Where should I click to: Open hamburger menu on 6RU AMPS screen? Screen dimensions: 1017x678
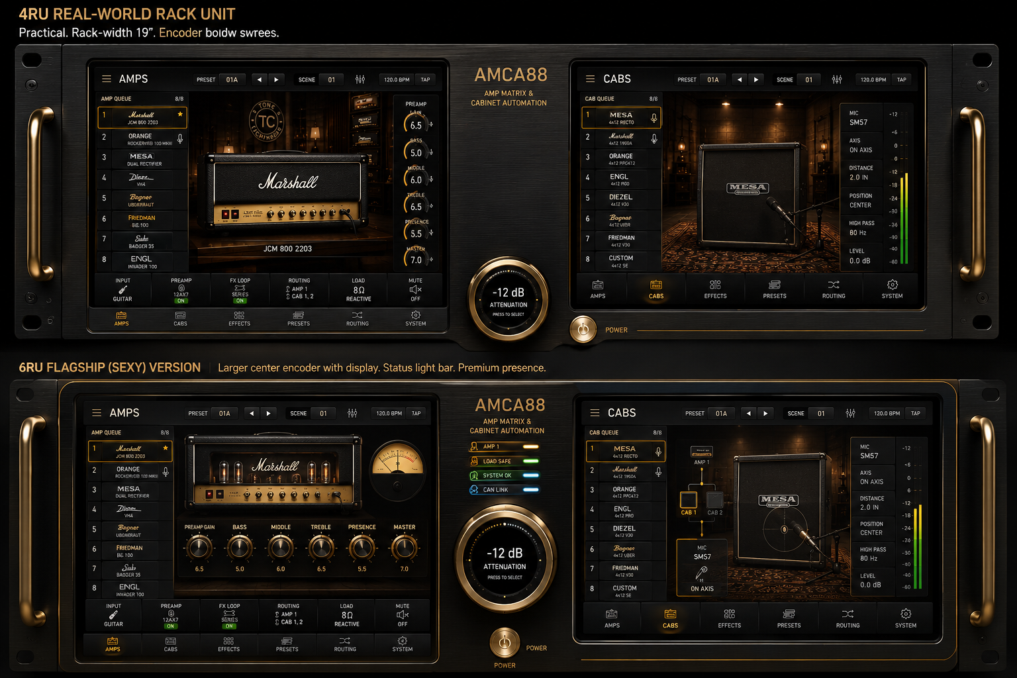click(x=97, y=412)
